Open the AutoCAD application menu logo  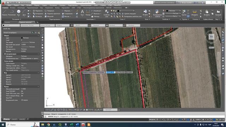pyautogui.click(x=3, y=3)
